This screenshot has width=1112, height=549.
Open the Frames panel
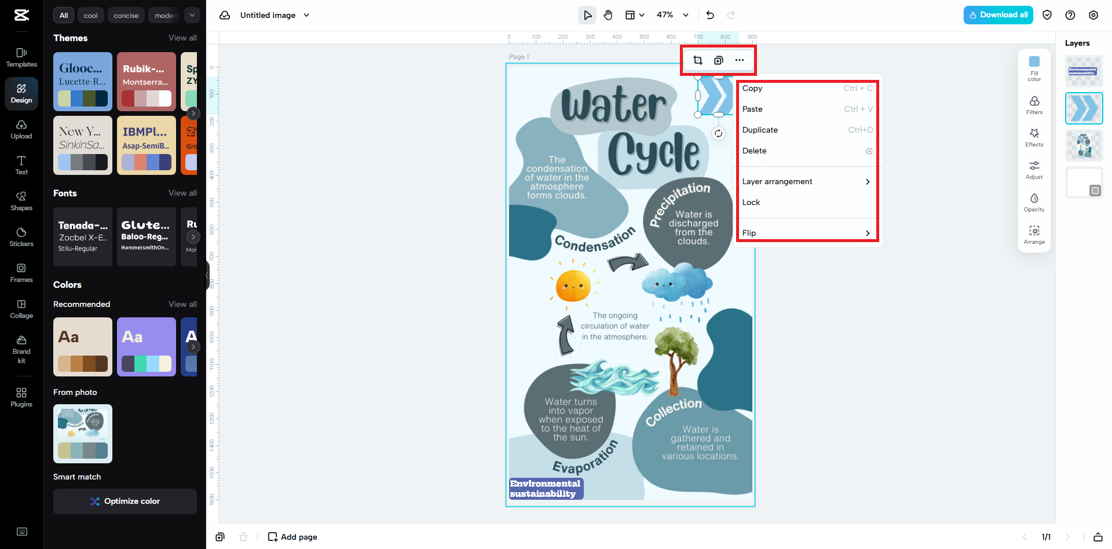click(21, 273)
